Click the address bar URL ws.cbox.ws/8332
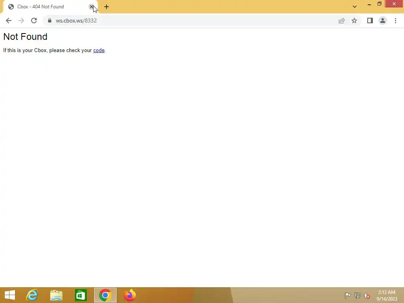Screen dimensions: 404x303 click(76, 21)
